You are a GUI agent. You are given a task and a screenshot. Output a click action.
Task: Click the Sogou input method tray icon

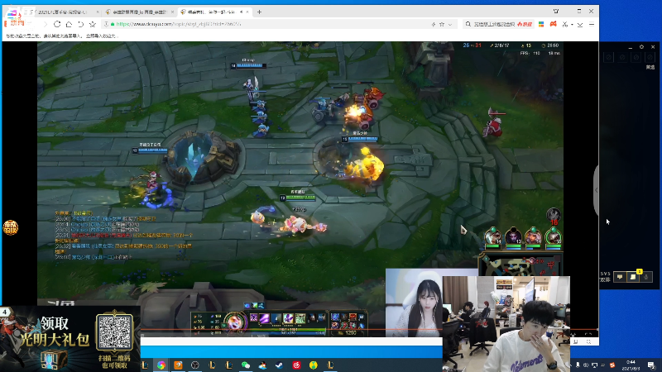pyautogui.click(x=612, y=365)
